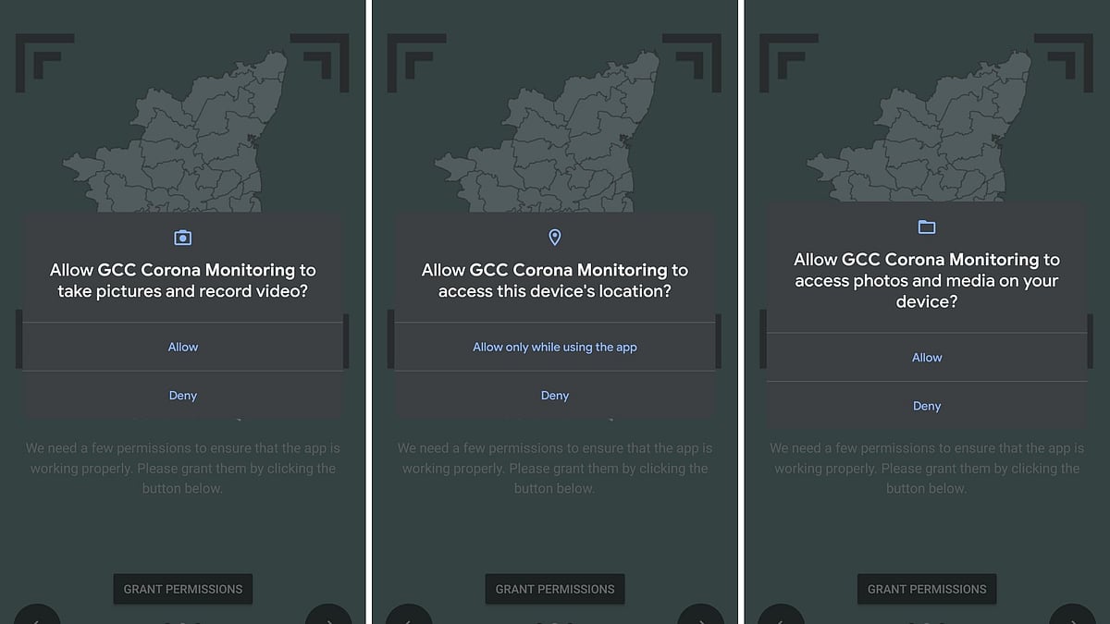The width and height of the screenshot is (1110, 624).
Task: Deny the device location permission
Action: 555,396
